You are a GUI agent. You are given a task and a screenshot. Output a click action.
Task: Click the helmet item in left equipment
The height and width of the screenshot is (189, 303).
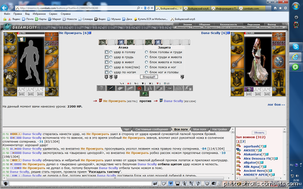[10, 39]
